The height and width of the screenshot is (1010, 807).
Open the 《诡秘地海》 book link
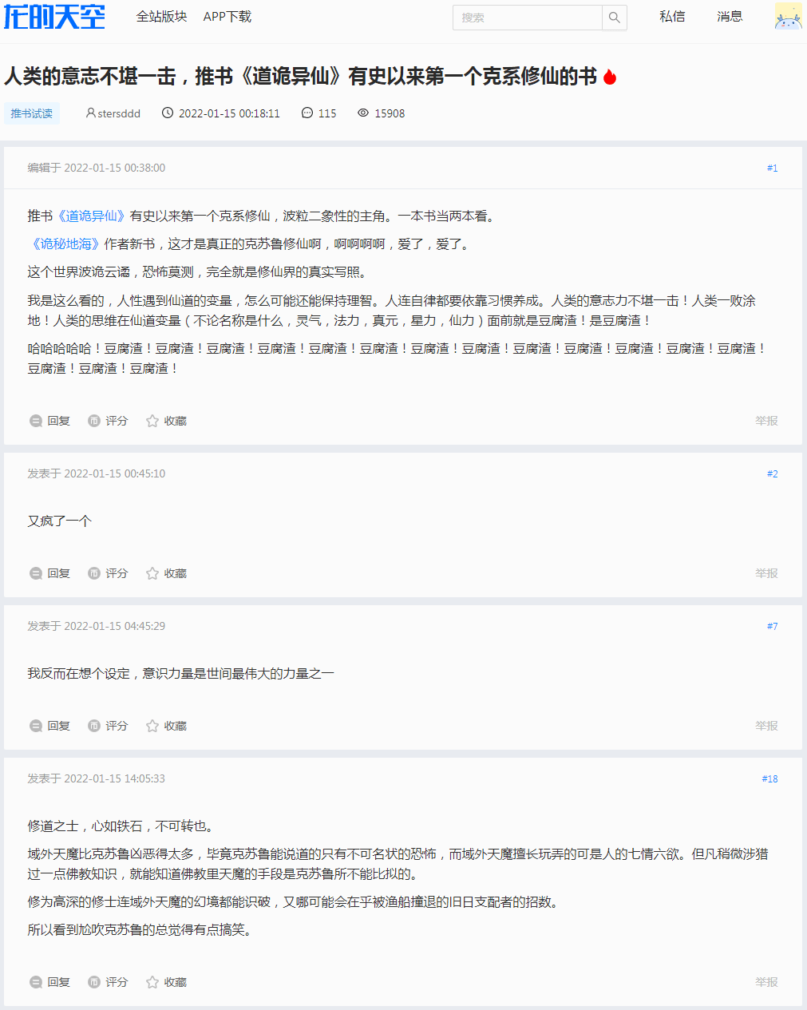[x=65, y=244]
